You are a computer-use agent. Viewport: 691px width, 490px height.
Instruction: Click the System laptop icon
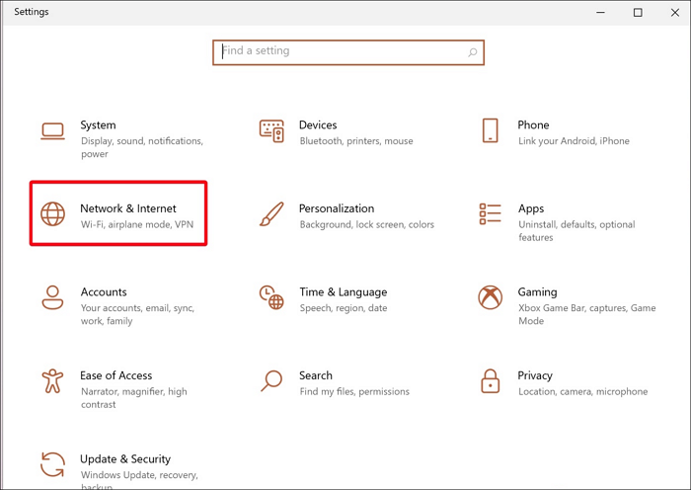[52, 130]
